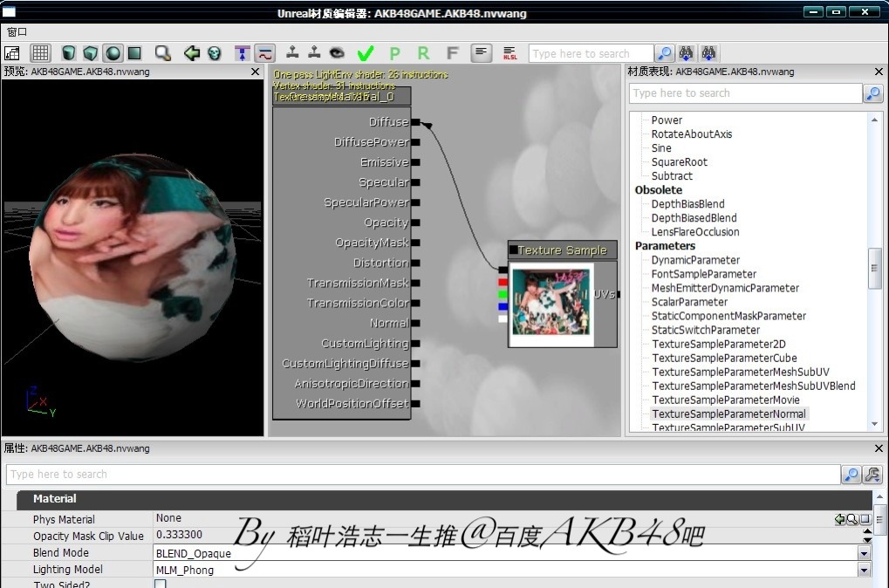Click the Emissive input connector
The height and width of the screenshot is (588, 889).
pos(415,162)
